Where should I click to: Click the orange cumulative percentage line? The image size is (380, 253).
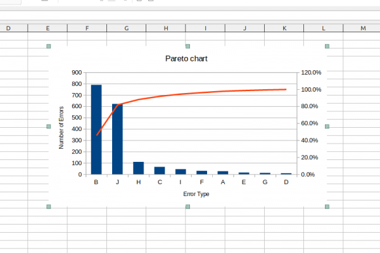[x=222, y=92]
